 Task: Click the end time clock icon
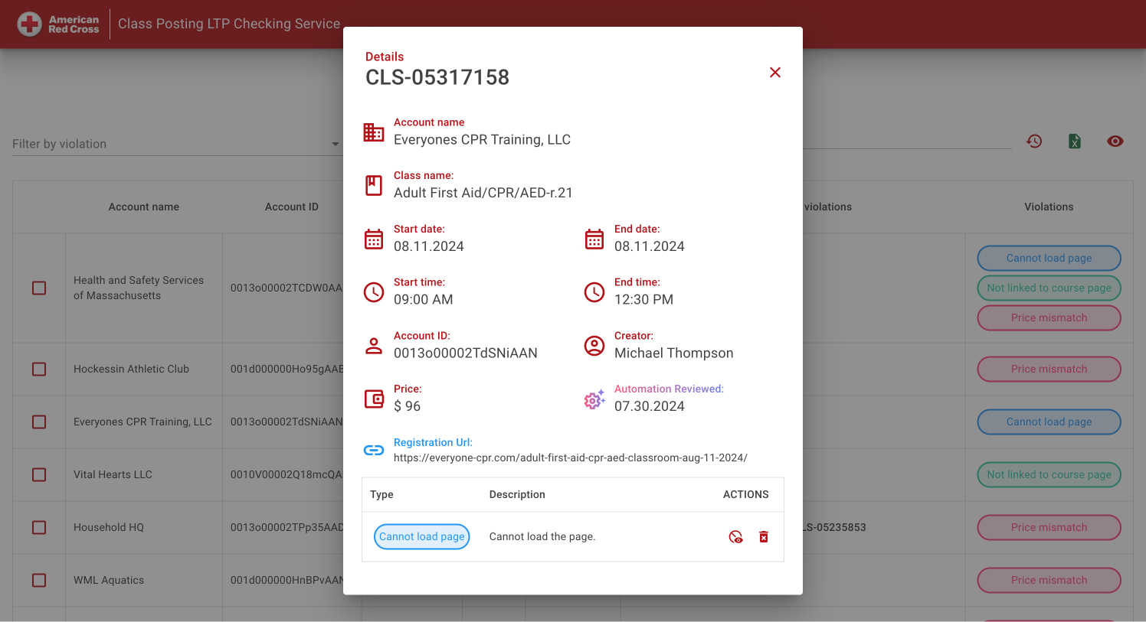(594, 292)
